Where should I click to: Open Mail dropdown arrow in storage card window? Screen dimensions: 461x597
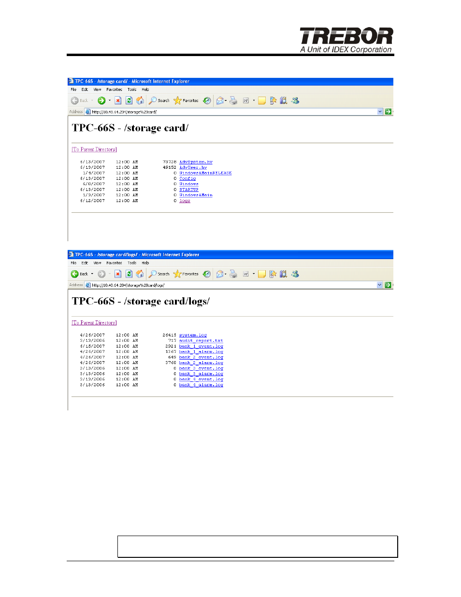point(226,101)
